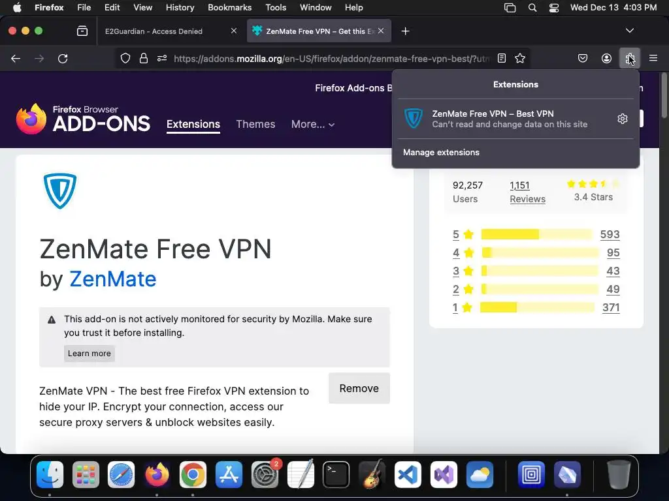Open the Tools menu
Screen dimensions: 669x501
tap(276, 8)
